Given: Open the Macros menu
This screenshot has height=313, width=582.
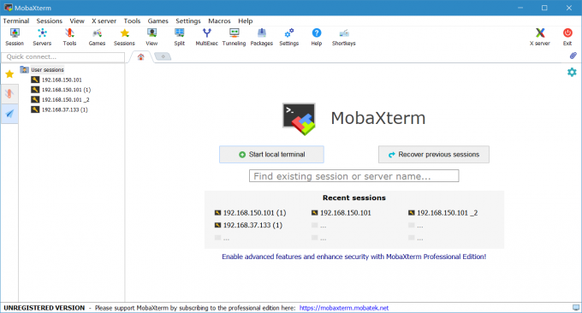Looking at the screenshot, I should 219,21.
